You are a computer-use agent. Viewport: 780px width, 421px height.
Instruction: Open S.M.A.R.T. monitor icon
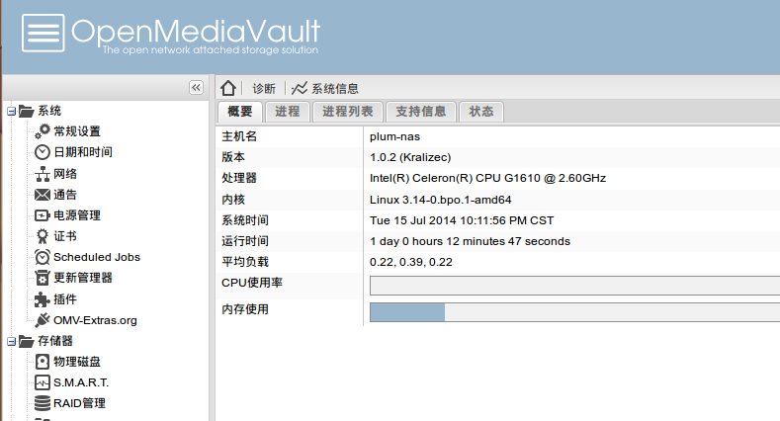(x=43, y=382)
